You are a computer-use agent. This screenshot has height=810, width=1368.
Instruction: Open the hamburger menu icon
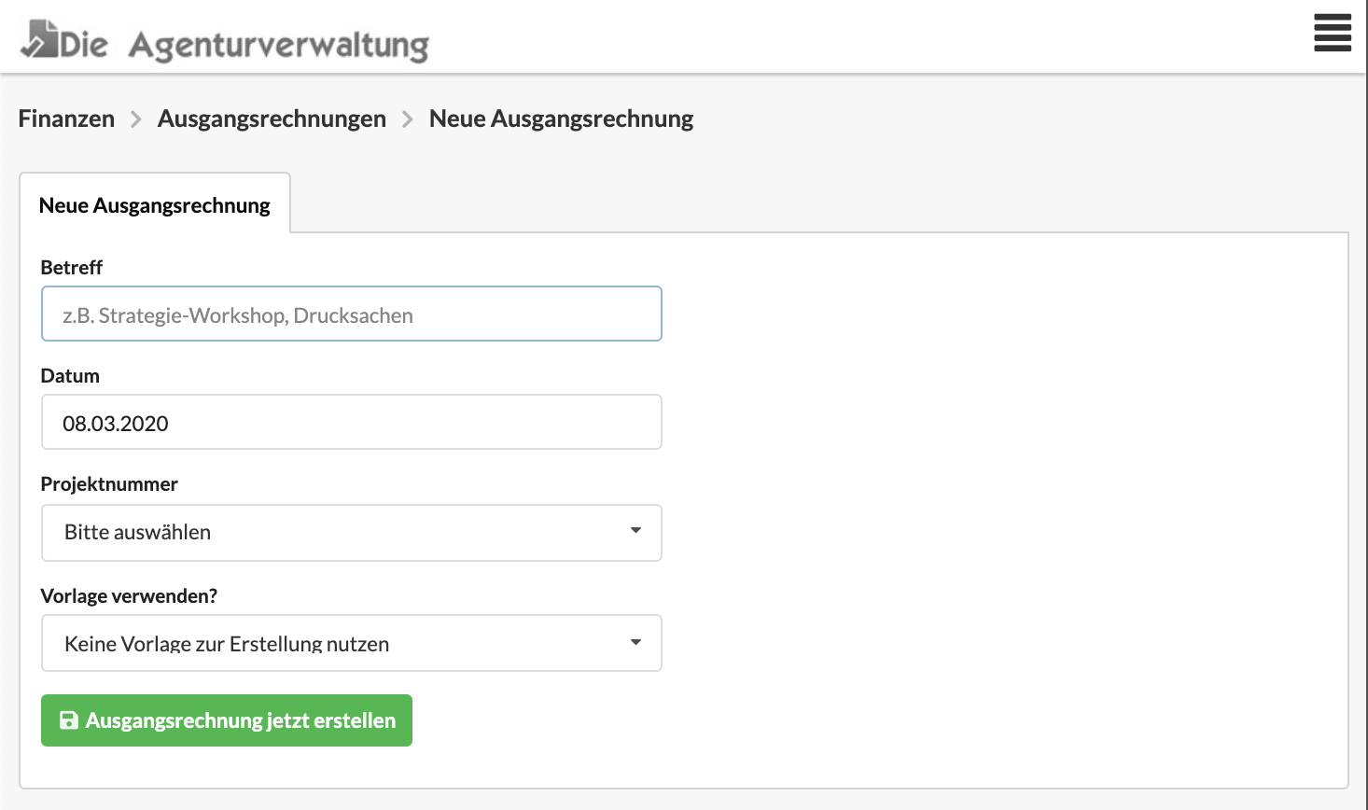pyautogui.click(x=1332, y=33)
